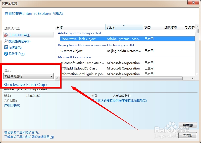Collapse the Adobe Systems Incorporated group
The height and width of the screenshot is (143, 201).
(79, 33)
